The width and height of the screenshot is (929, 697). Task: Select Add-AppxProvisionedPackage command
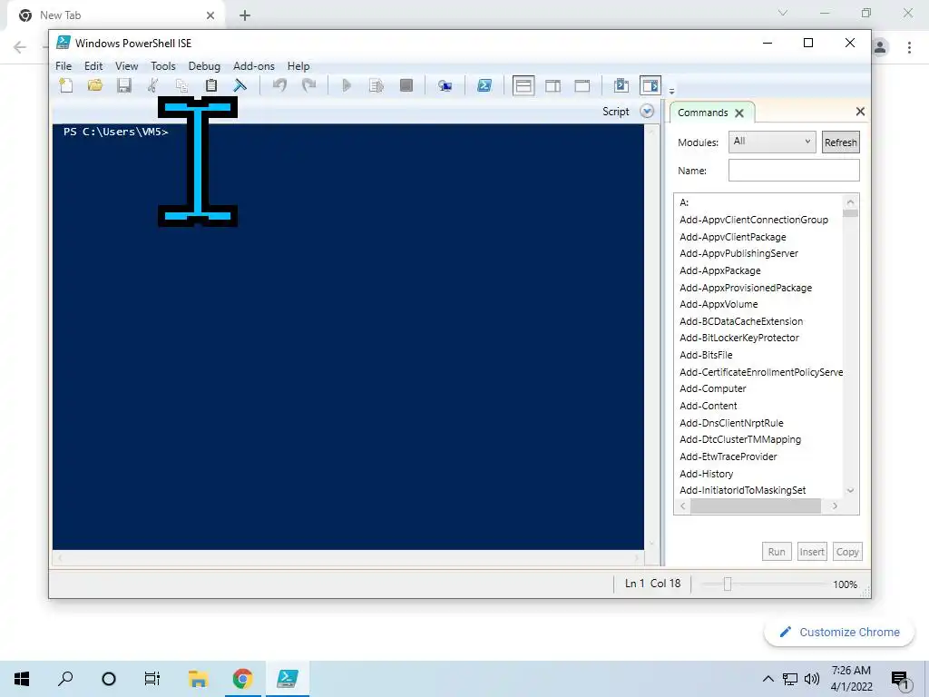[746, 288]
